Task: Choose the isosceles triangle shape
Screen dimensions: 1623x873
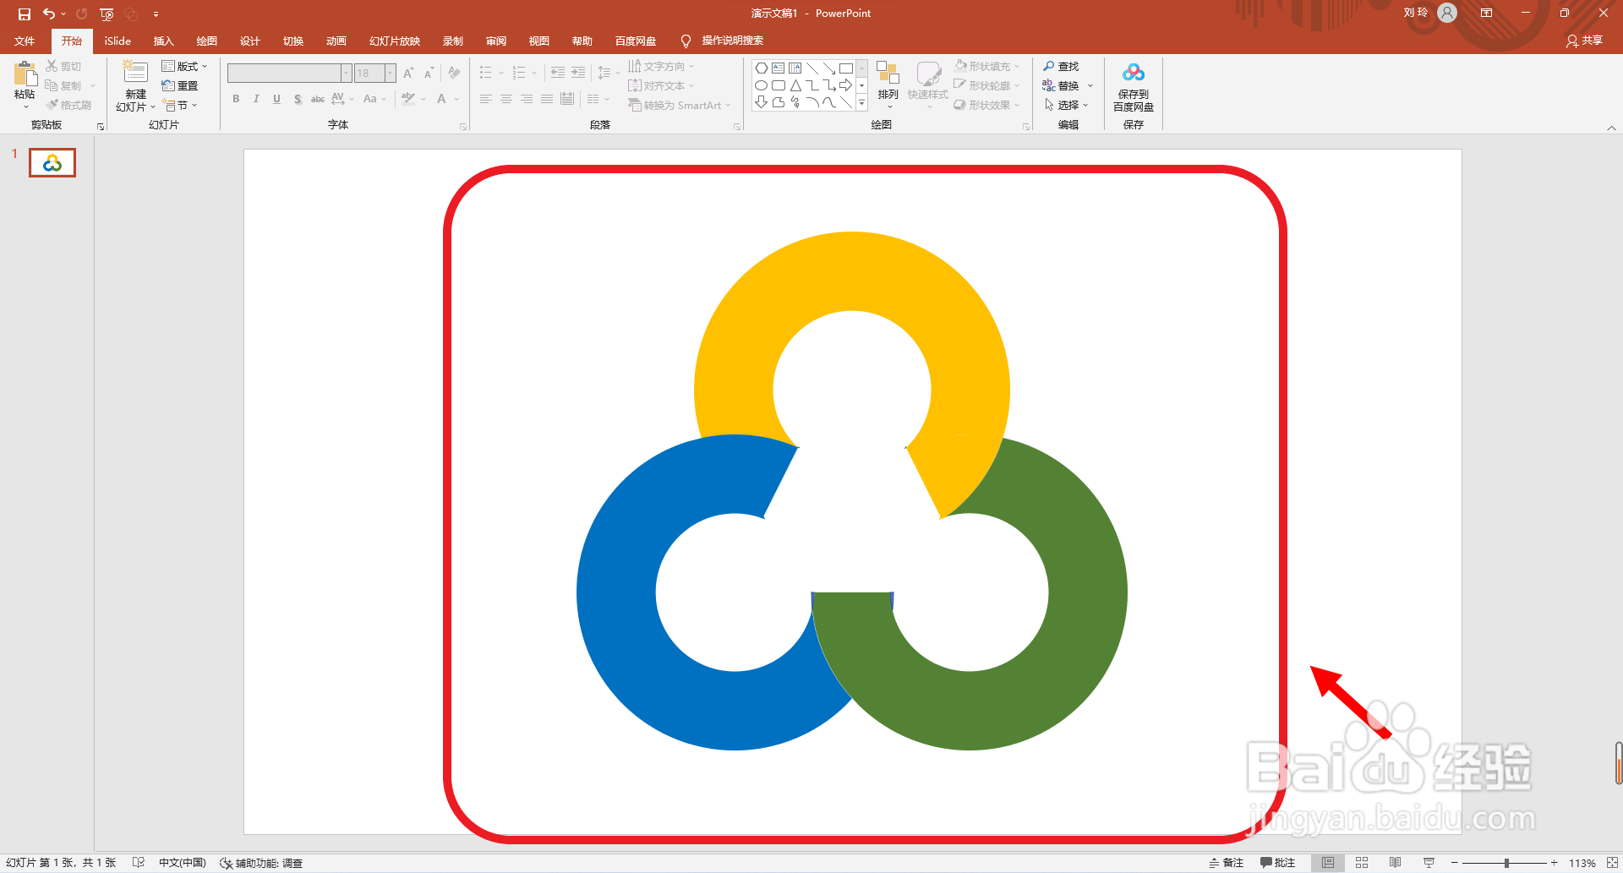Action: tap(795, 85)
